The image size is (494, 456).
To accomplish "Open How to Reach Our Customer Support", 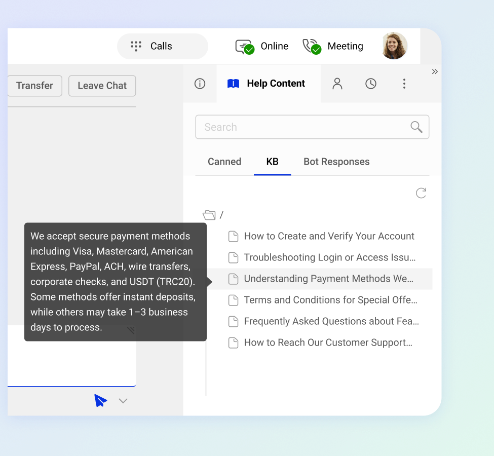I will [328, 343].
